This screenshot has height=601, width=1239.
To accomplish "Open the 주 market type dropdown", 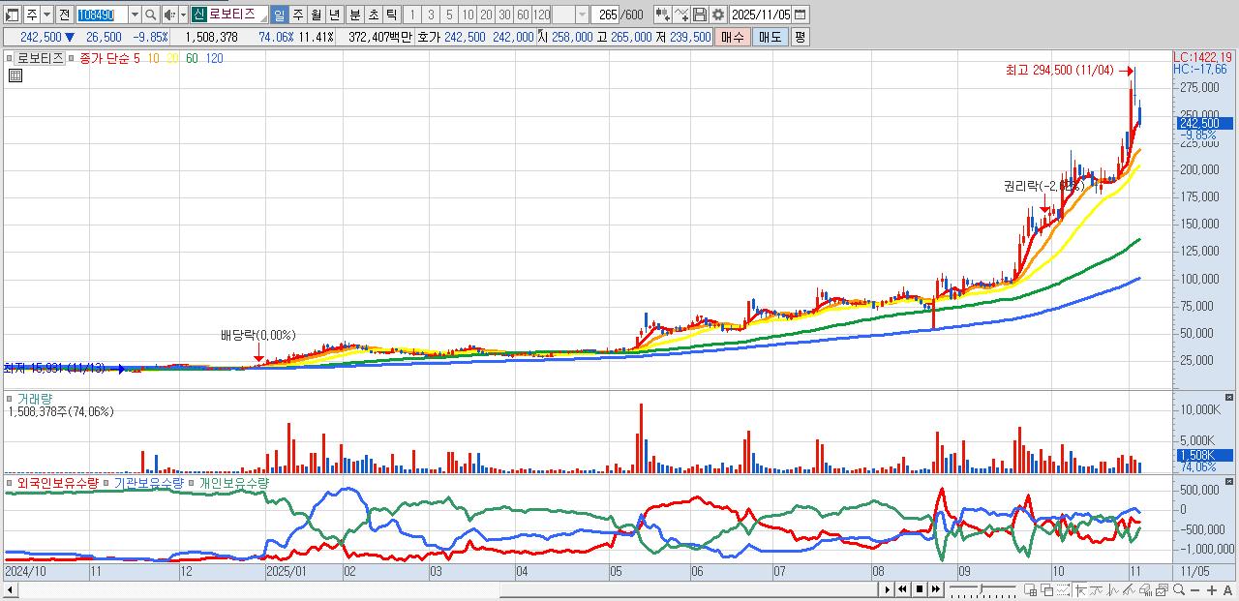I will [46, 15].
